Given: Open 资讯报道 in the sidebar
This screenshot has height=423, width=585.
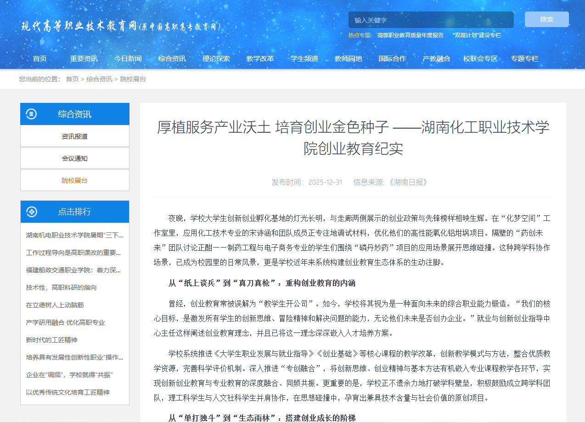Looking at the screenshot, I should [74, 136].
